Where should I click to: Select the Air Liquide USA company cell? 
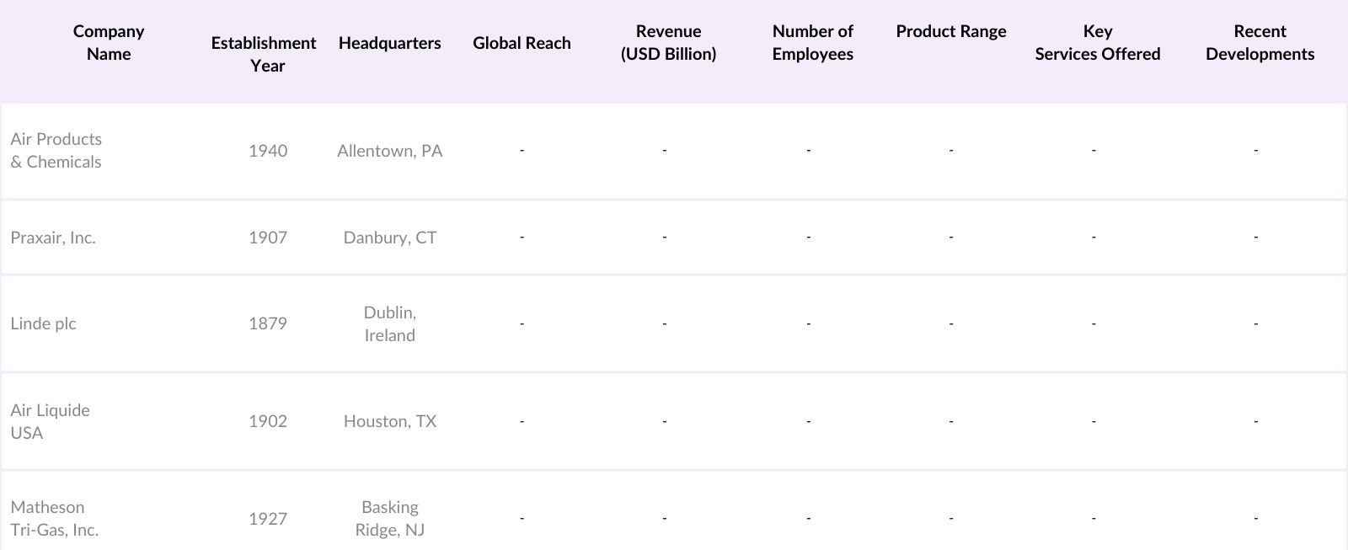[50, 421]
